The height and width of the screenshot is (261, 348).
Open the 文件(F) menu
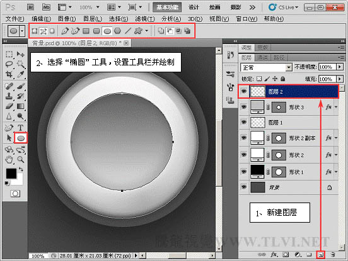tap(14, 19)
